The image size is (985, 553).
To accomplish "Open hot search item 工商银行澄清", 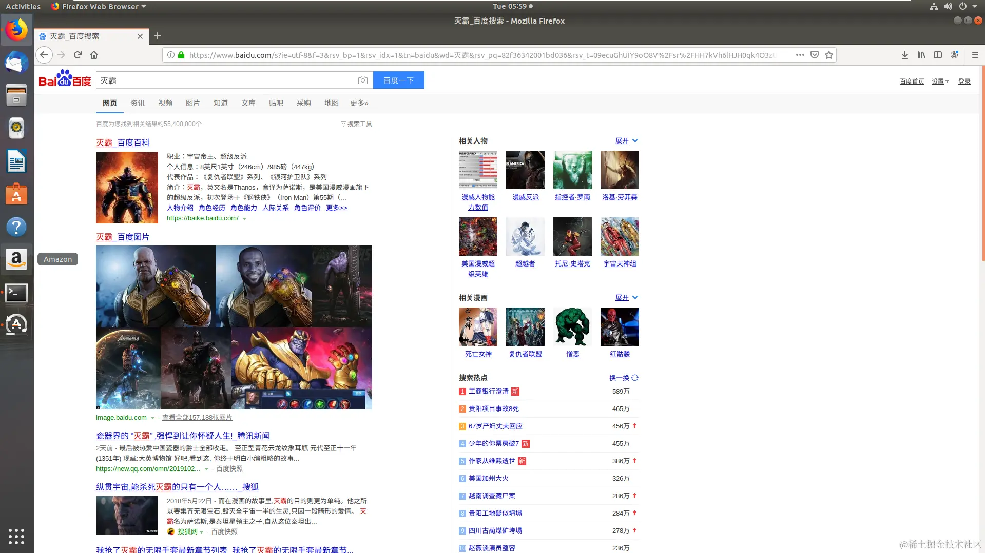I will (489, 391).
